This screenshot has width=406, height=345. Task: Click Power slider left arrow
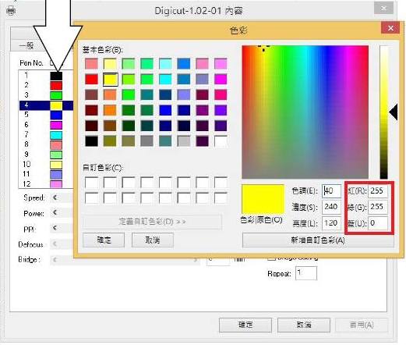click(55, 213)
